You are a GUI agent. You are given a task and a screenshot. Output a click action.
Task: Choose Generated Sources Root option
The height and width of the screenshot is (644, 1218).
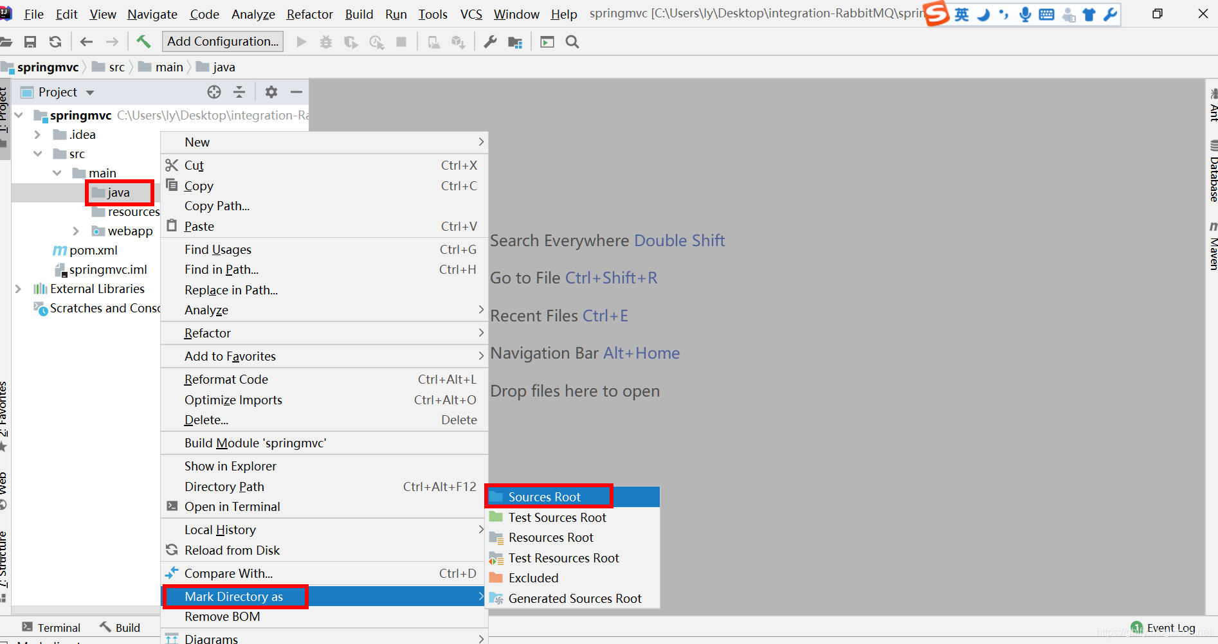[x=572, y=598]
